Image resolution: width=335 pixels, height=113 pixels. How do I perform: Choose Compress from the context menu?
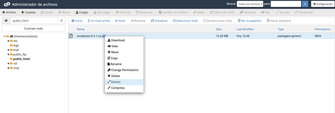(124, 88)
